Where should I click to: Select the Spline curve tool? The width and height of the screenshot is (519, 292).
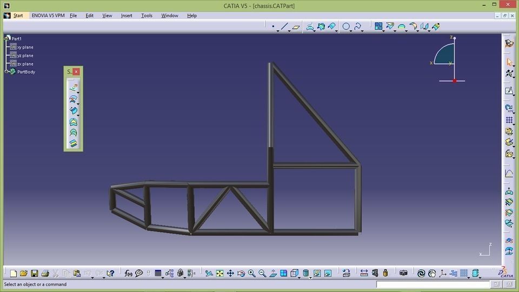coord(357,26)
